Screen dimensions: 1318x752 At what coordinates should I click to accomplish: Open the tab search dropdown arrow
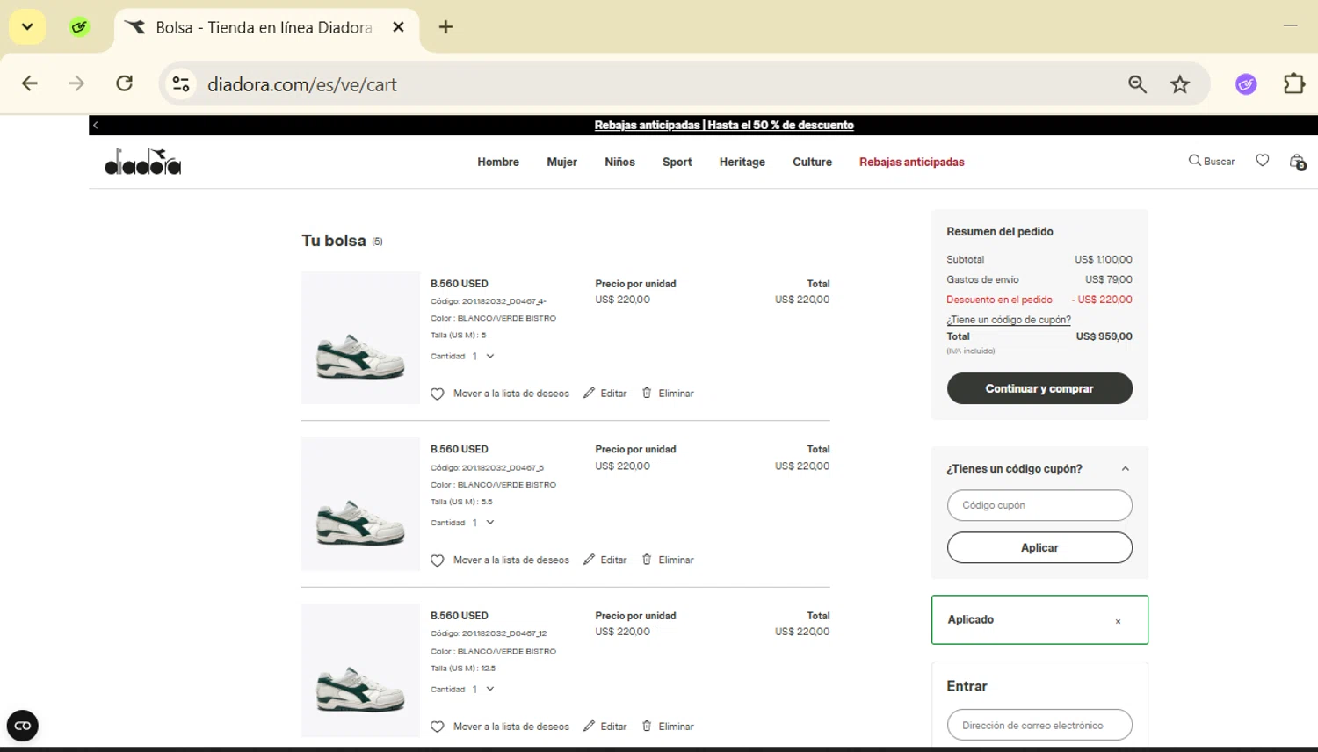[x=27, y=27]
